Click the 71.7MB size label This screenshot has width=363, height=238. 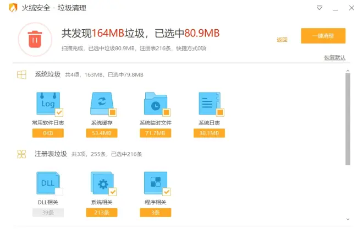155,133
